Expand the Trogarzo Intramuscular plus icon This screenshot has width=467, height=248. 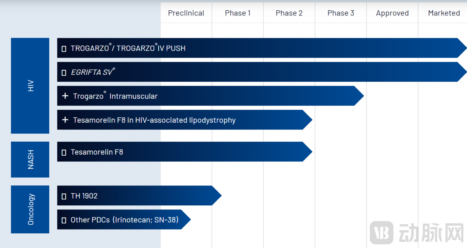coord(65,96)
